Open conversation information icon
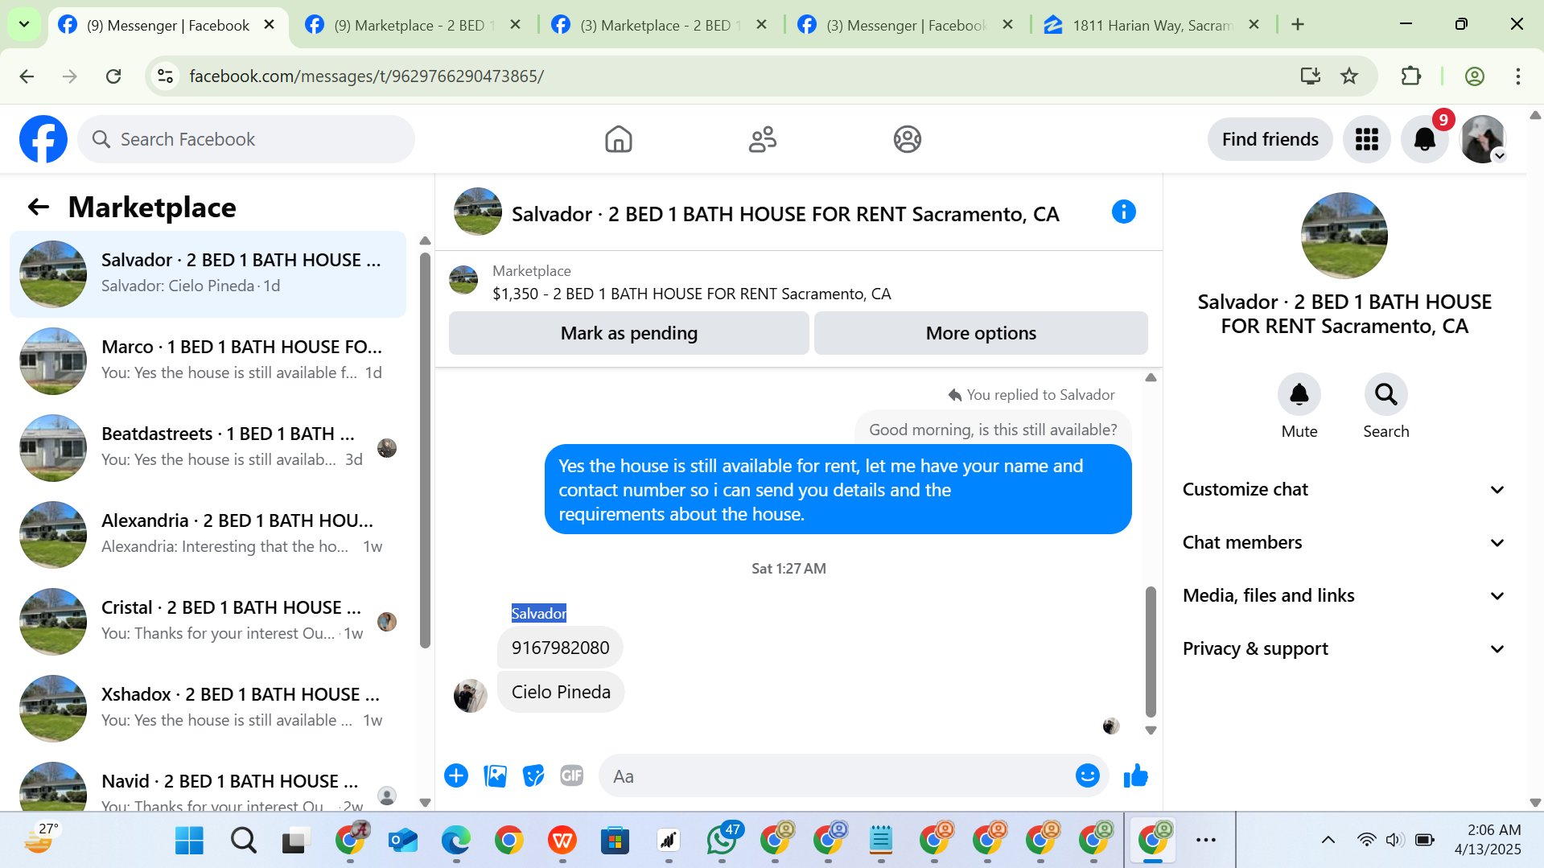1544x868 pixels. tap(1123, 212)
